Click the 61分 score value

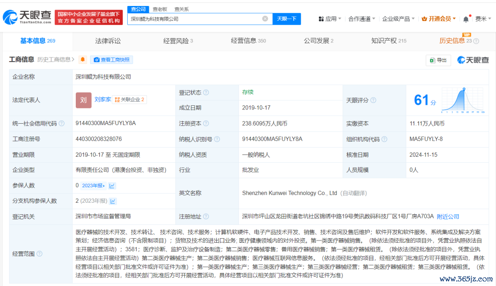click(x=425, y=100)
